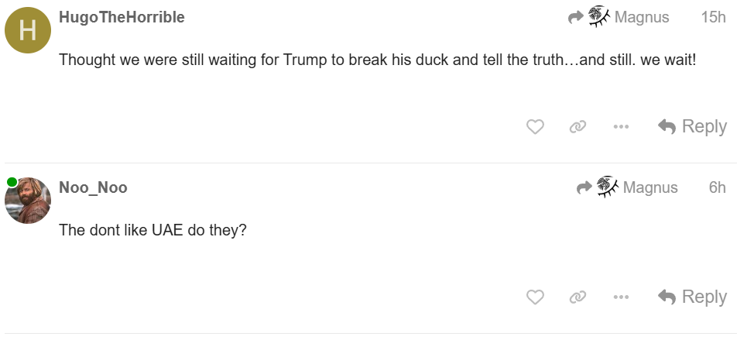This screenshot has width=754, height=340.
Task: Copy link icon on HugoTheHorrible's post
Action: [x=577, y=126]
